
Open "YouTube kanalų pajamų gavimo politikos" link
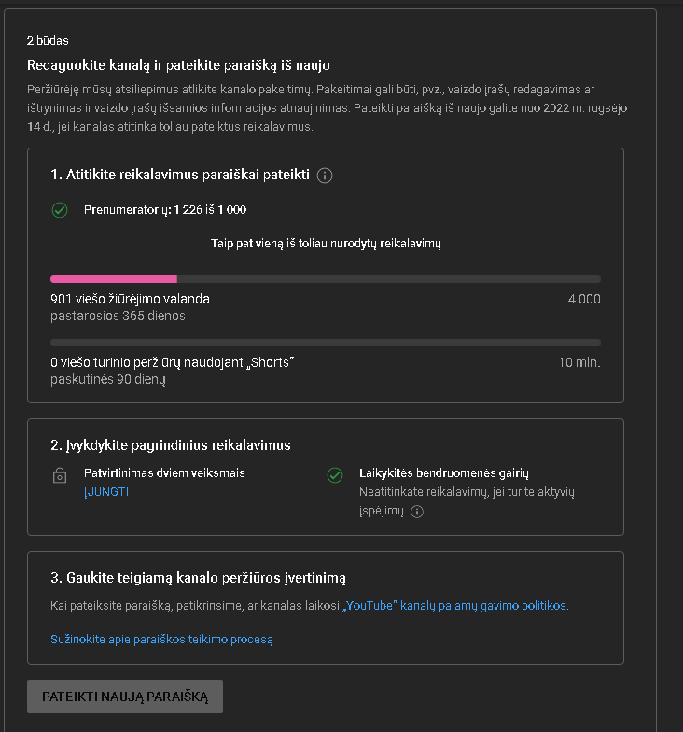coord(454,606)
